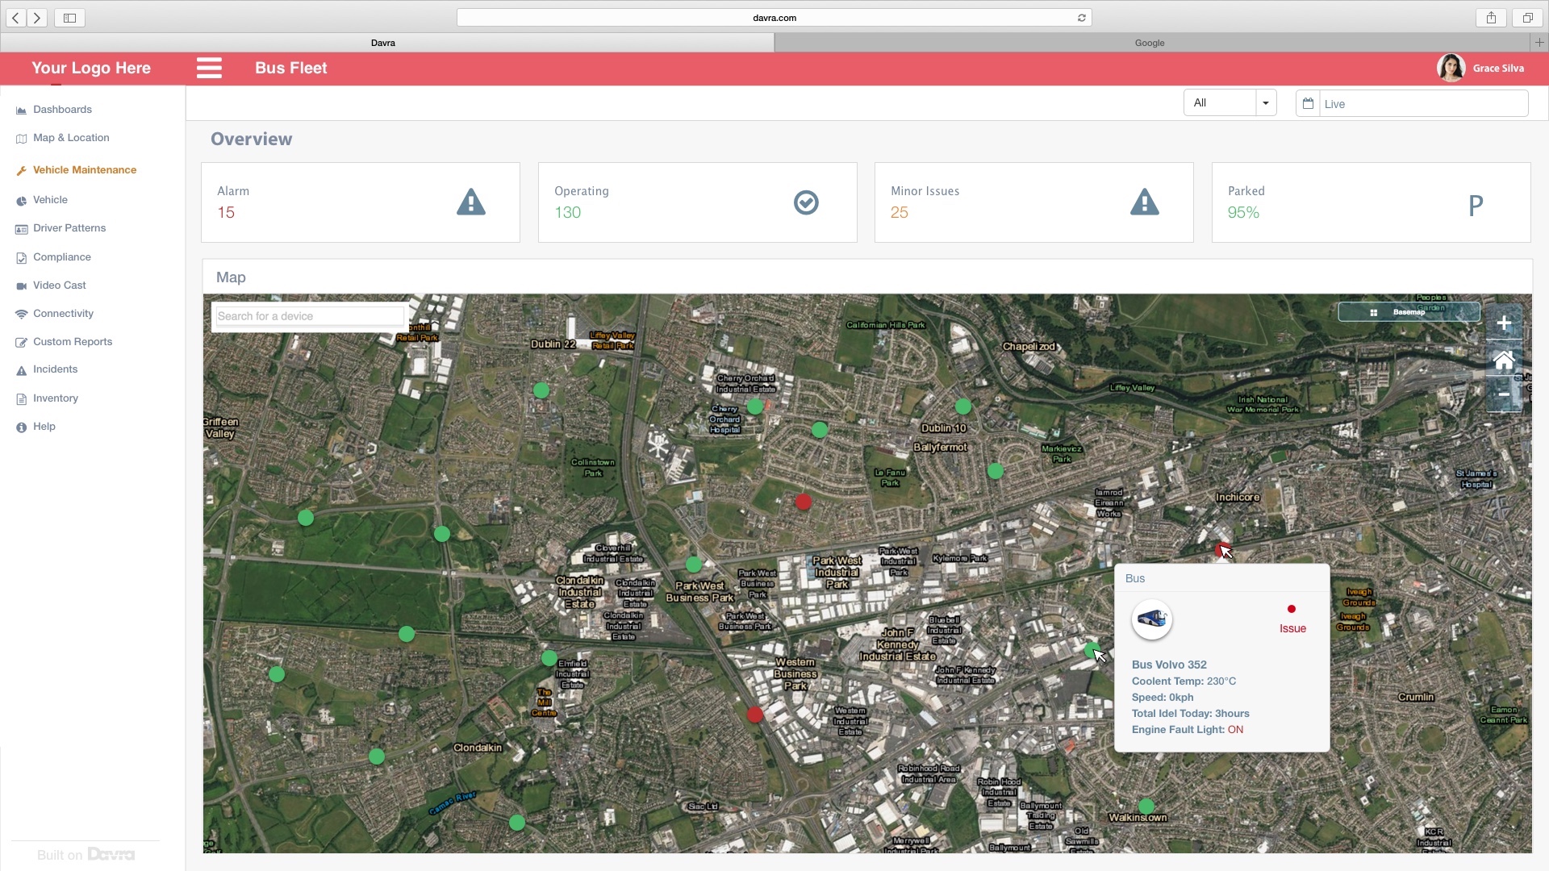Click the Incidents warning icon

point(22,370)
